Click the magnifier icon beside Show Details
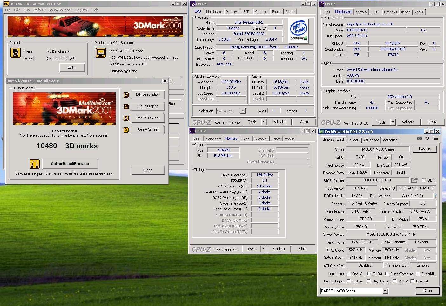The height and width of the screenshot is (306, 446). point(126,130)
